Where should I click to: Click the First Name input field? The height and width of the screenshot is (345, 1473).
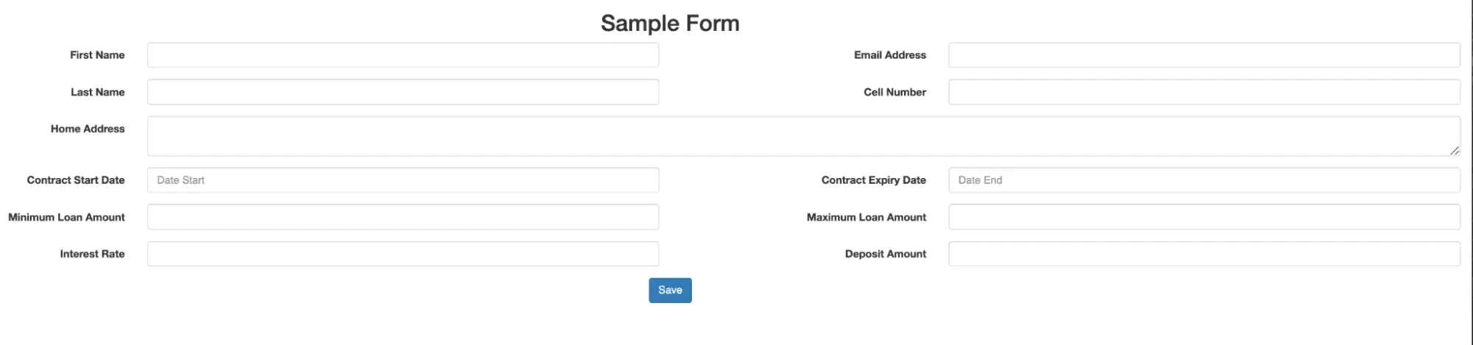402,55
